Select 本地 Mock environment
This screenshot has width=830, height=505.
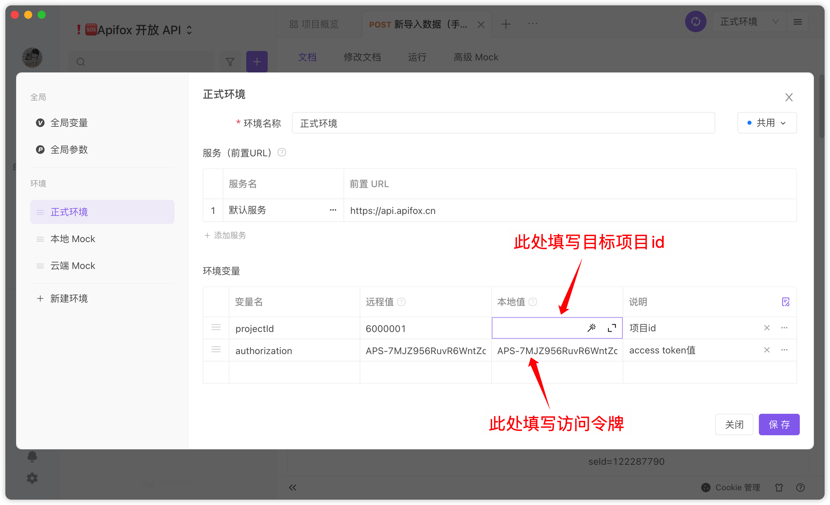click(102, 239)
